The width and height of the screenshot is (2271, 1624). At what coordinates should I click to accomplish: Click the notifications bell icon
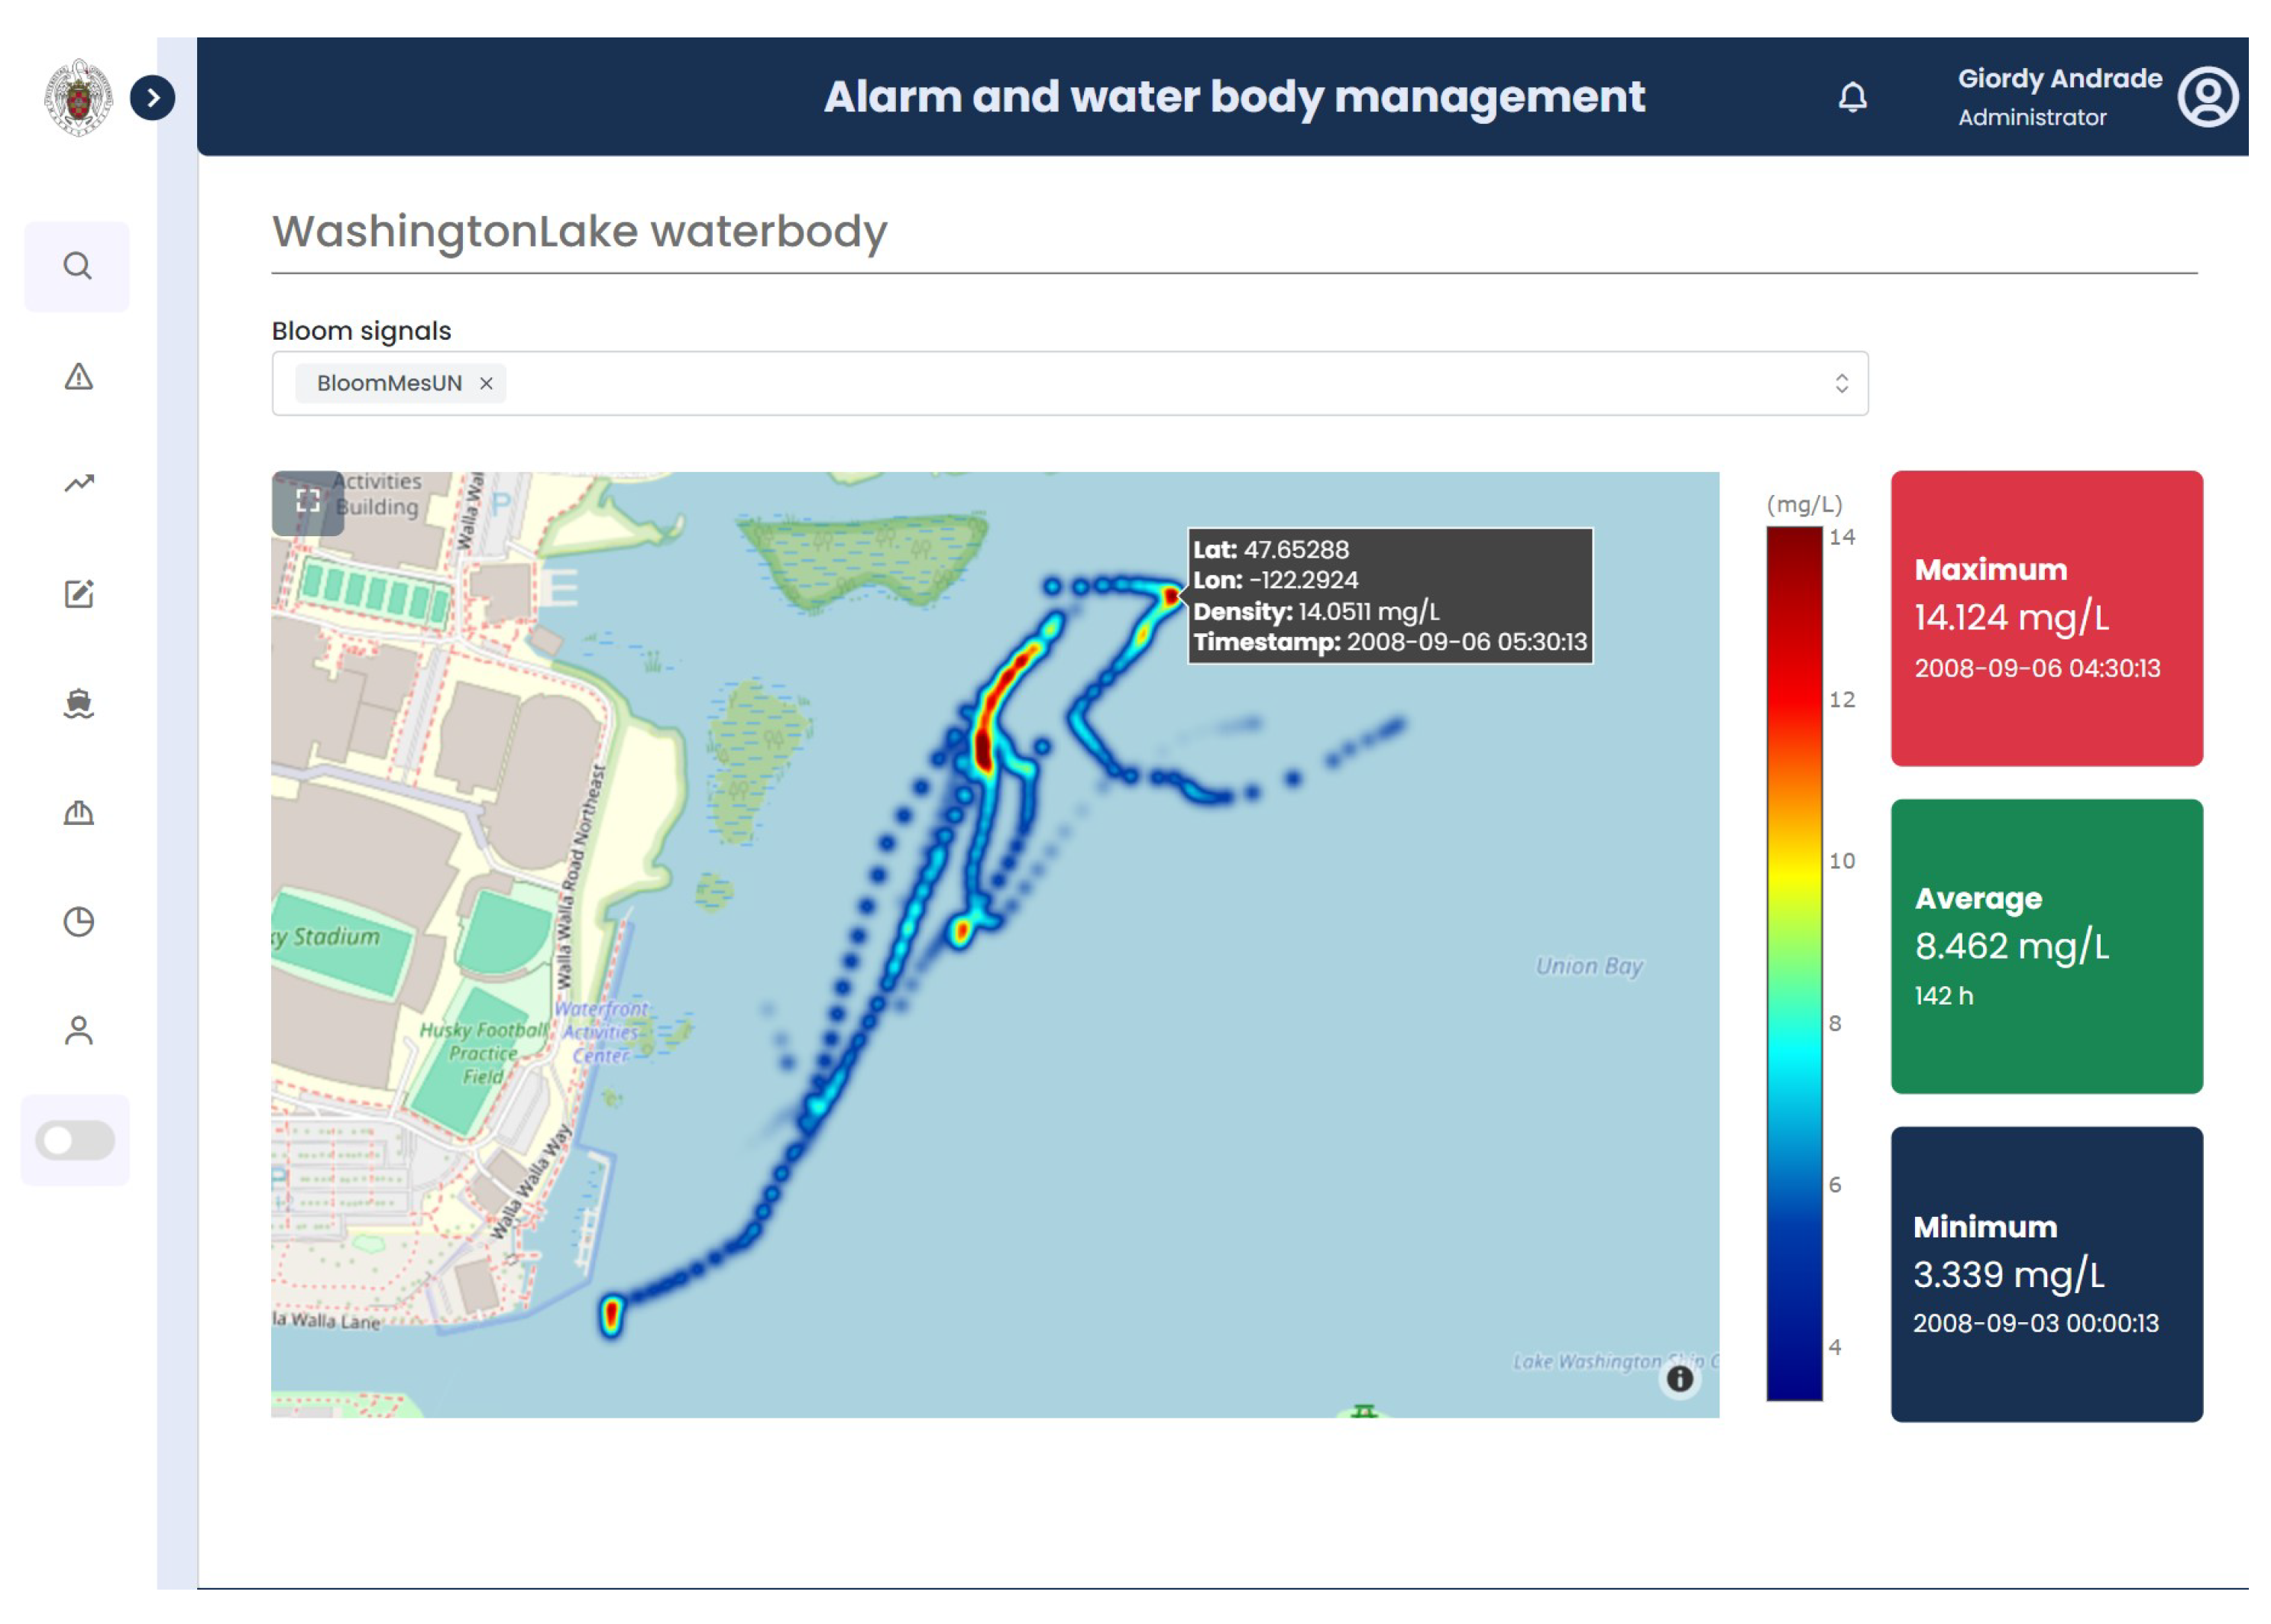tap(1852, 97)
